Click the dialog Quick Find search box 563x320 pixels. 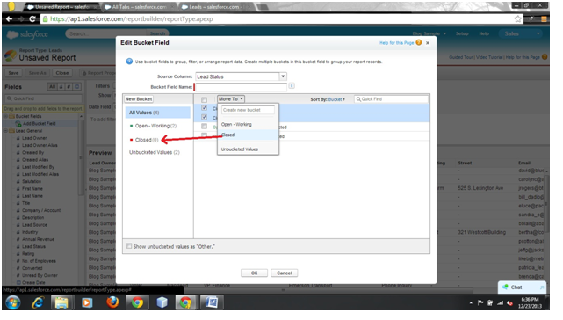click(x=392, y=99)
